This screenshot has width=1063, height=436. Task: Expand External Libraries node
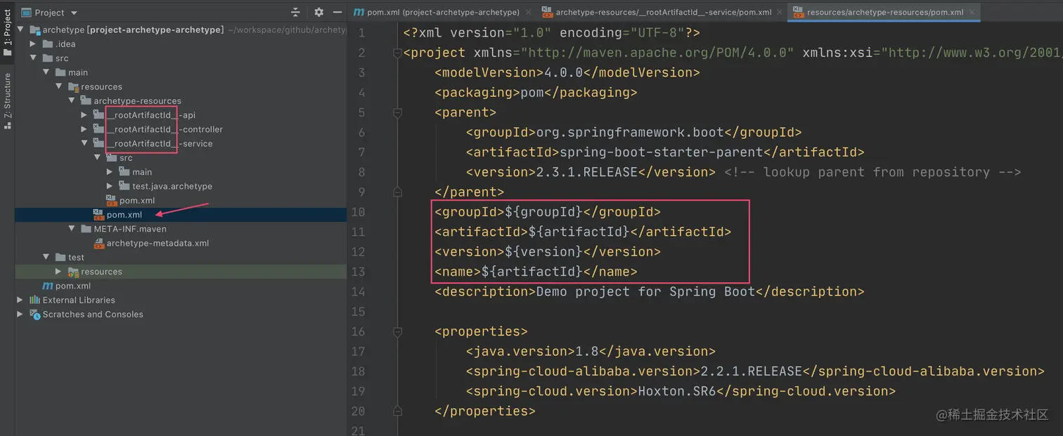tap(20, 300)
